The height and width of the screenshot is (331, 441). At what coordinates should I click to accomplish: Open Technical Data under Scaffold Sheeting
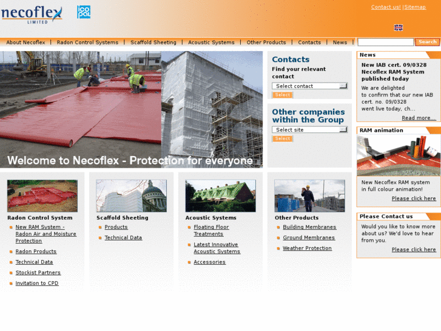click(123, 237)
